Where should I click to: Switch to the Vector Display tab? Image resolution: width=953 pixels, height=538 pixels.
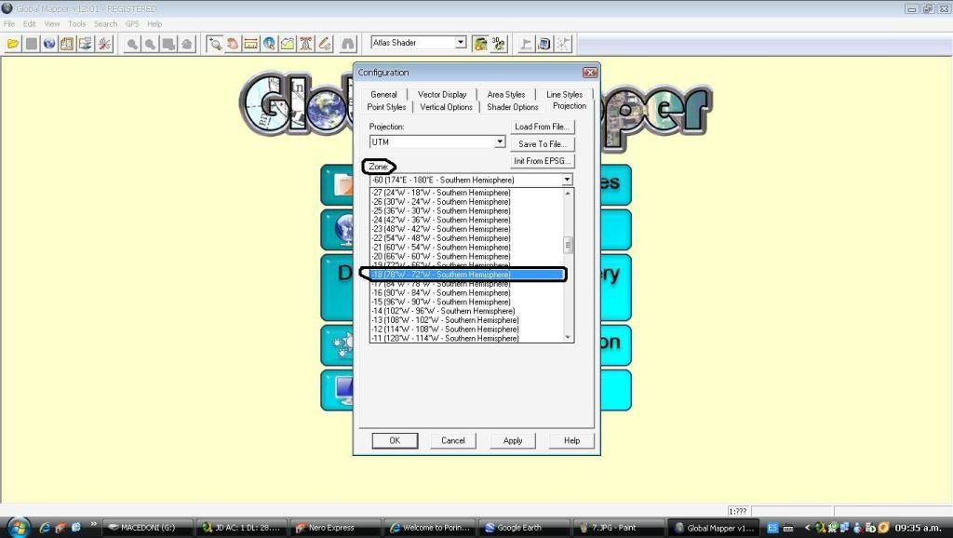coord(442,95)
